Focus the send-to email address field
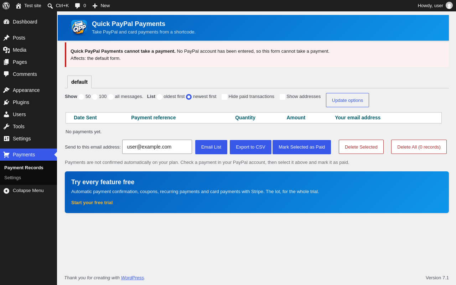The height and width of the screenshot is (285, 456). [157, 147]
